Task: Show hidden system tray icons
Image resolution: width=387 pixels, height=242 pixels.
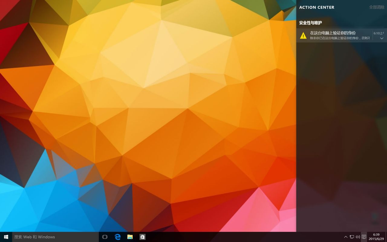Action: (x=346, y=237)
